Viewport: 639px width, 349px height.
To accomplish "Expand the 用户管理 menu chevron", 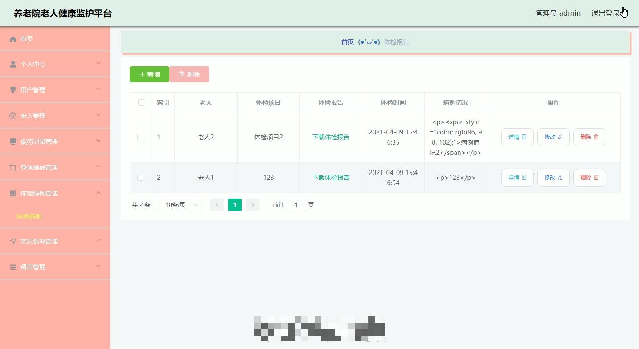I will [98, 89].
